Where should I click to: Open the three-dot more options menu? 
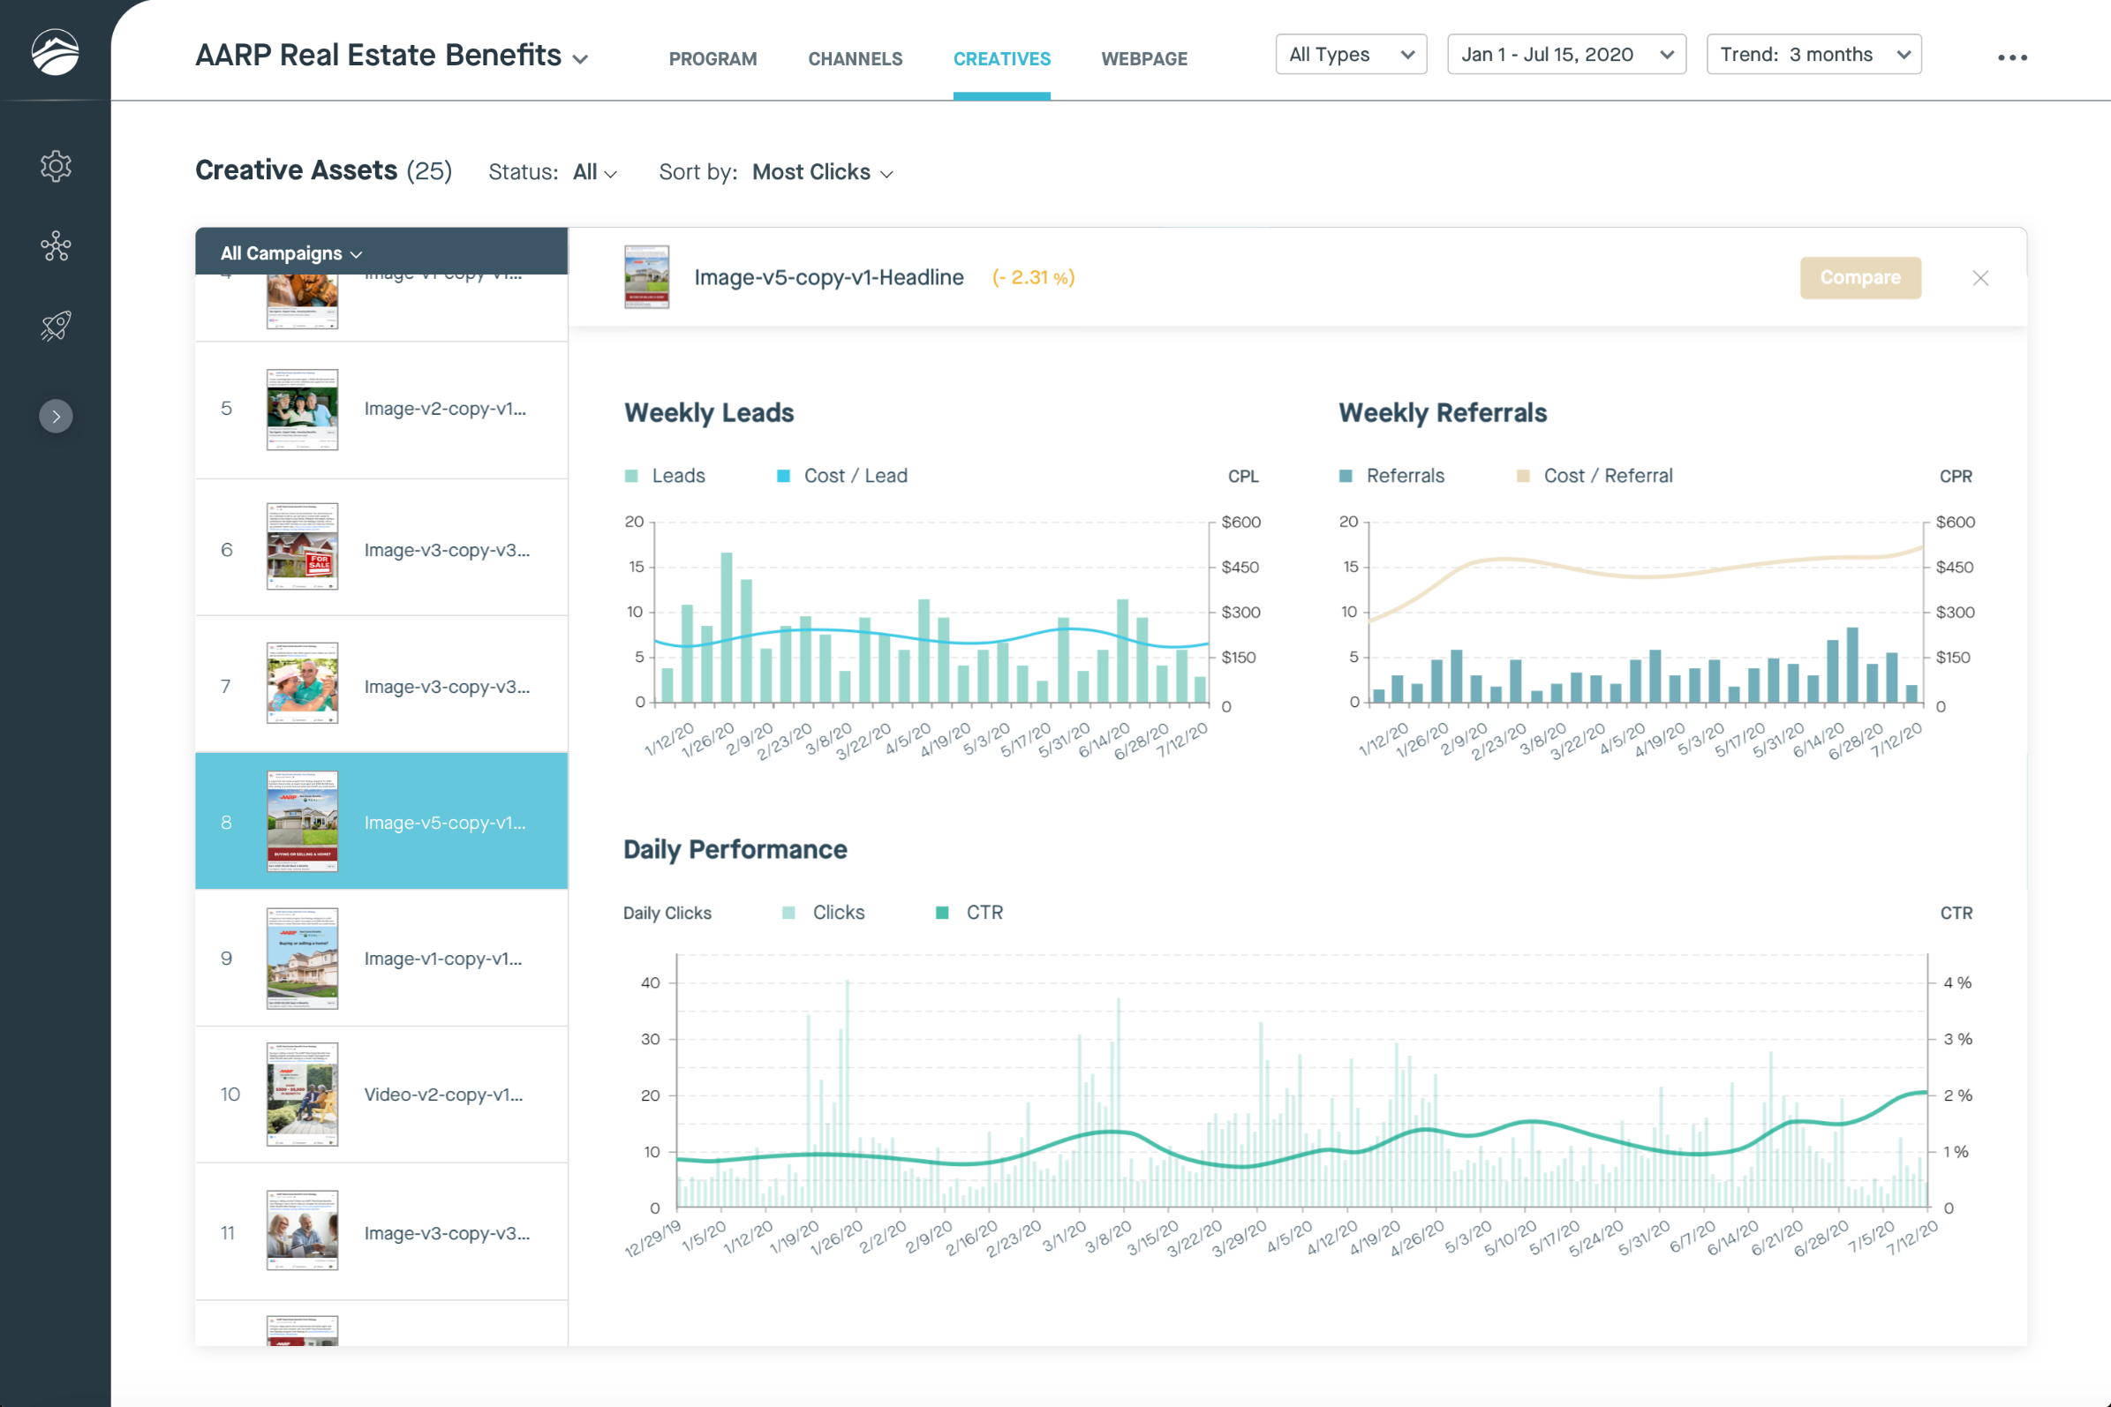2011,57
